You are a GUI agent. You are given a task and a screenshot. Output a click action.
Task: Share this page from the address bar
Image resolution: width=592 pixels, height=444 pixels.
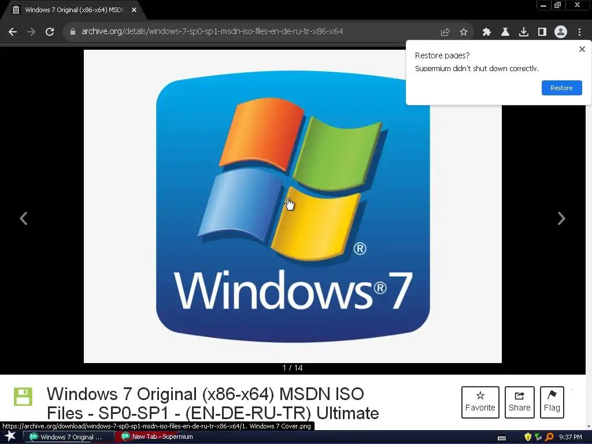(445, 32)
